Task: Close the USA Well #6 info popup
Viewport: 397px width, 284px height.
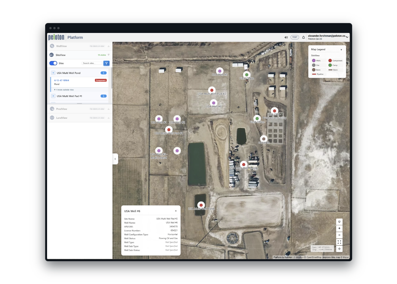Action: tap(176, 211)
